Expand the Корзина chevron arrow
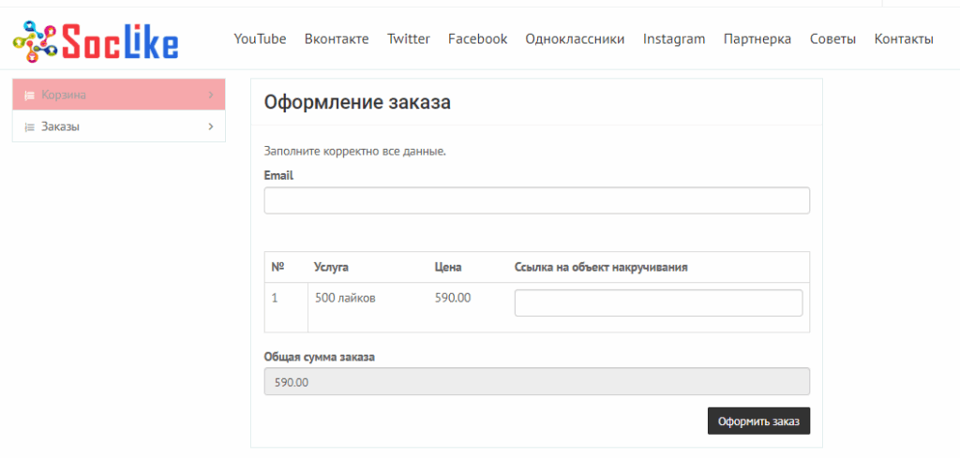This screenshot has width=960, height=458. point(210,96)
